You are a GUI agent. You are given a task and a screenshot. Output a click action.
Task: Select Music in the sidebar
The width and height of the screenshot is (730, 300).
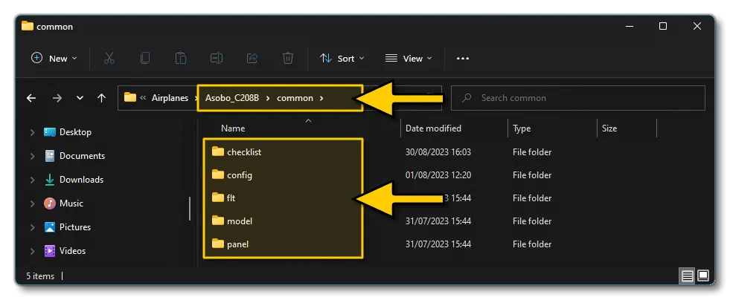coord(63,203)
